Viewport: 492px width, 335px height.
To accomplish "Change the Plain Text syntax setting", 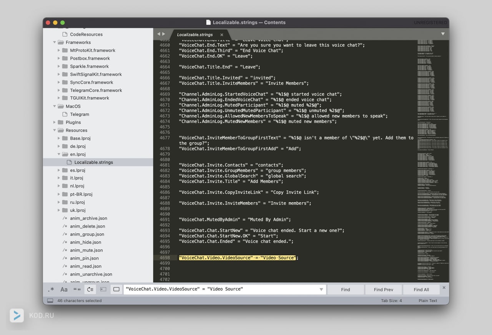I will coord(428,300).
